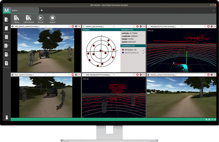Click the search document sidebar icon

[x=6, y=37]
